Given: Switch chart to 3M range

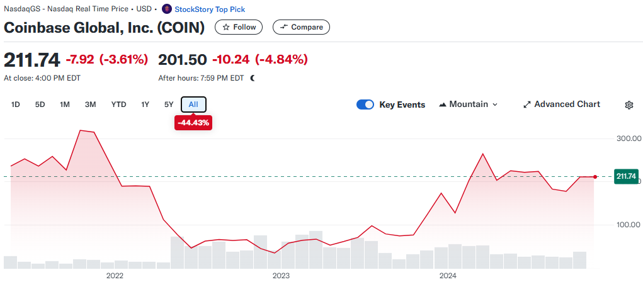Looking at the screenshot, I should [90, 104].
